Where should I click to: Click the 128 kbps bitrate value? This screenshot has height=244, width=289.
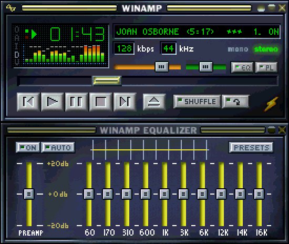pyautogui.click(x=124, y=48)
